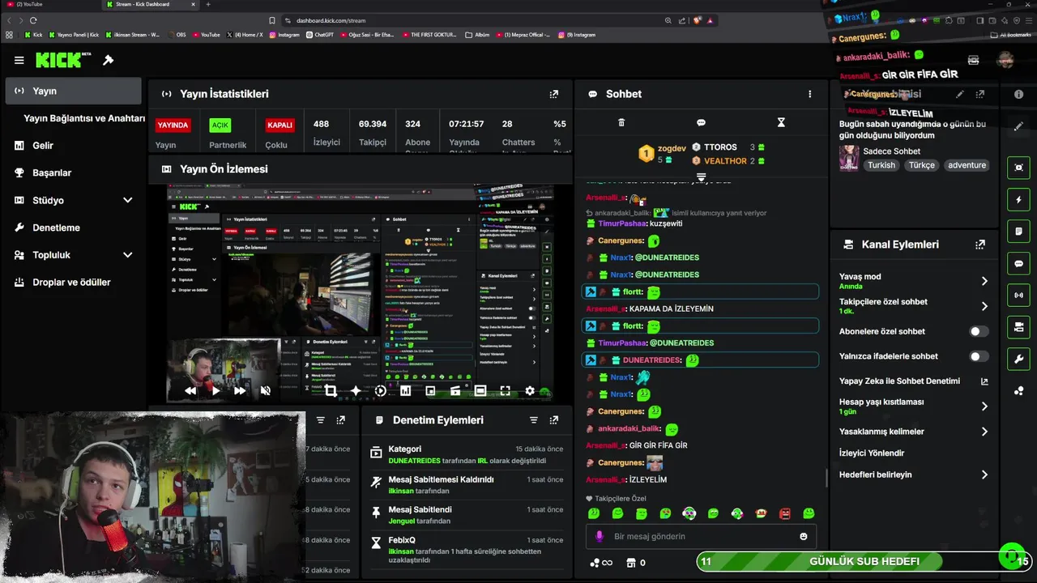
Task: Open a new browser tab
Action: pos(208,4)
